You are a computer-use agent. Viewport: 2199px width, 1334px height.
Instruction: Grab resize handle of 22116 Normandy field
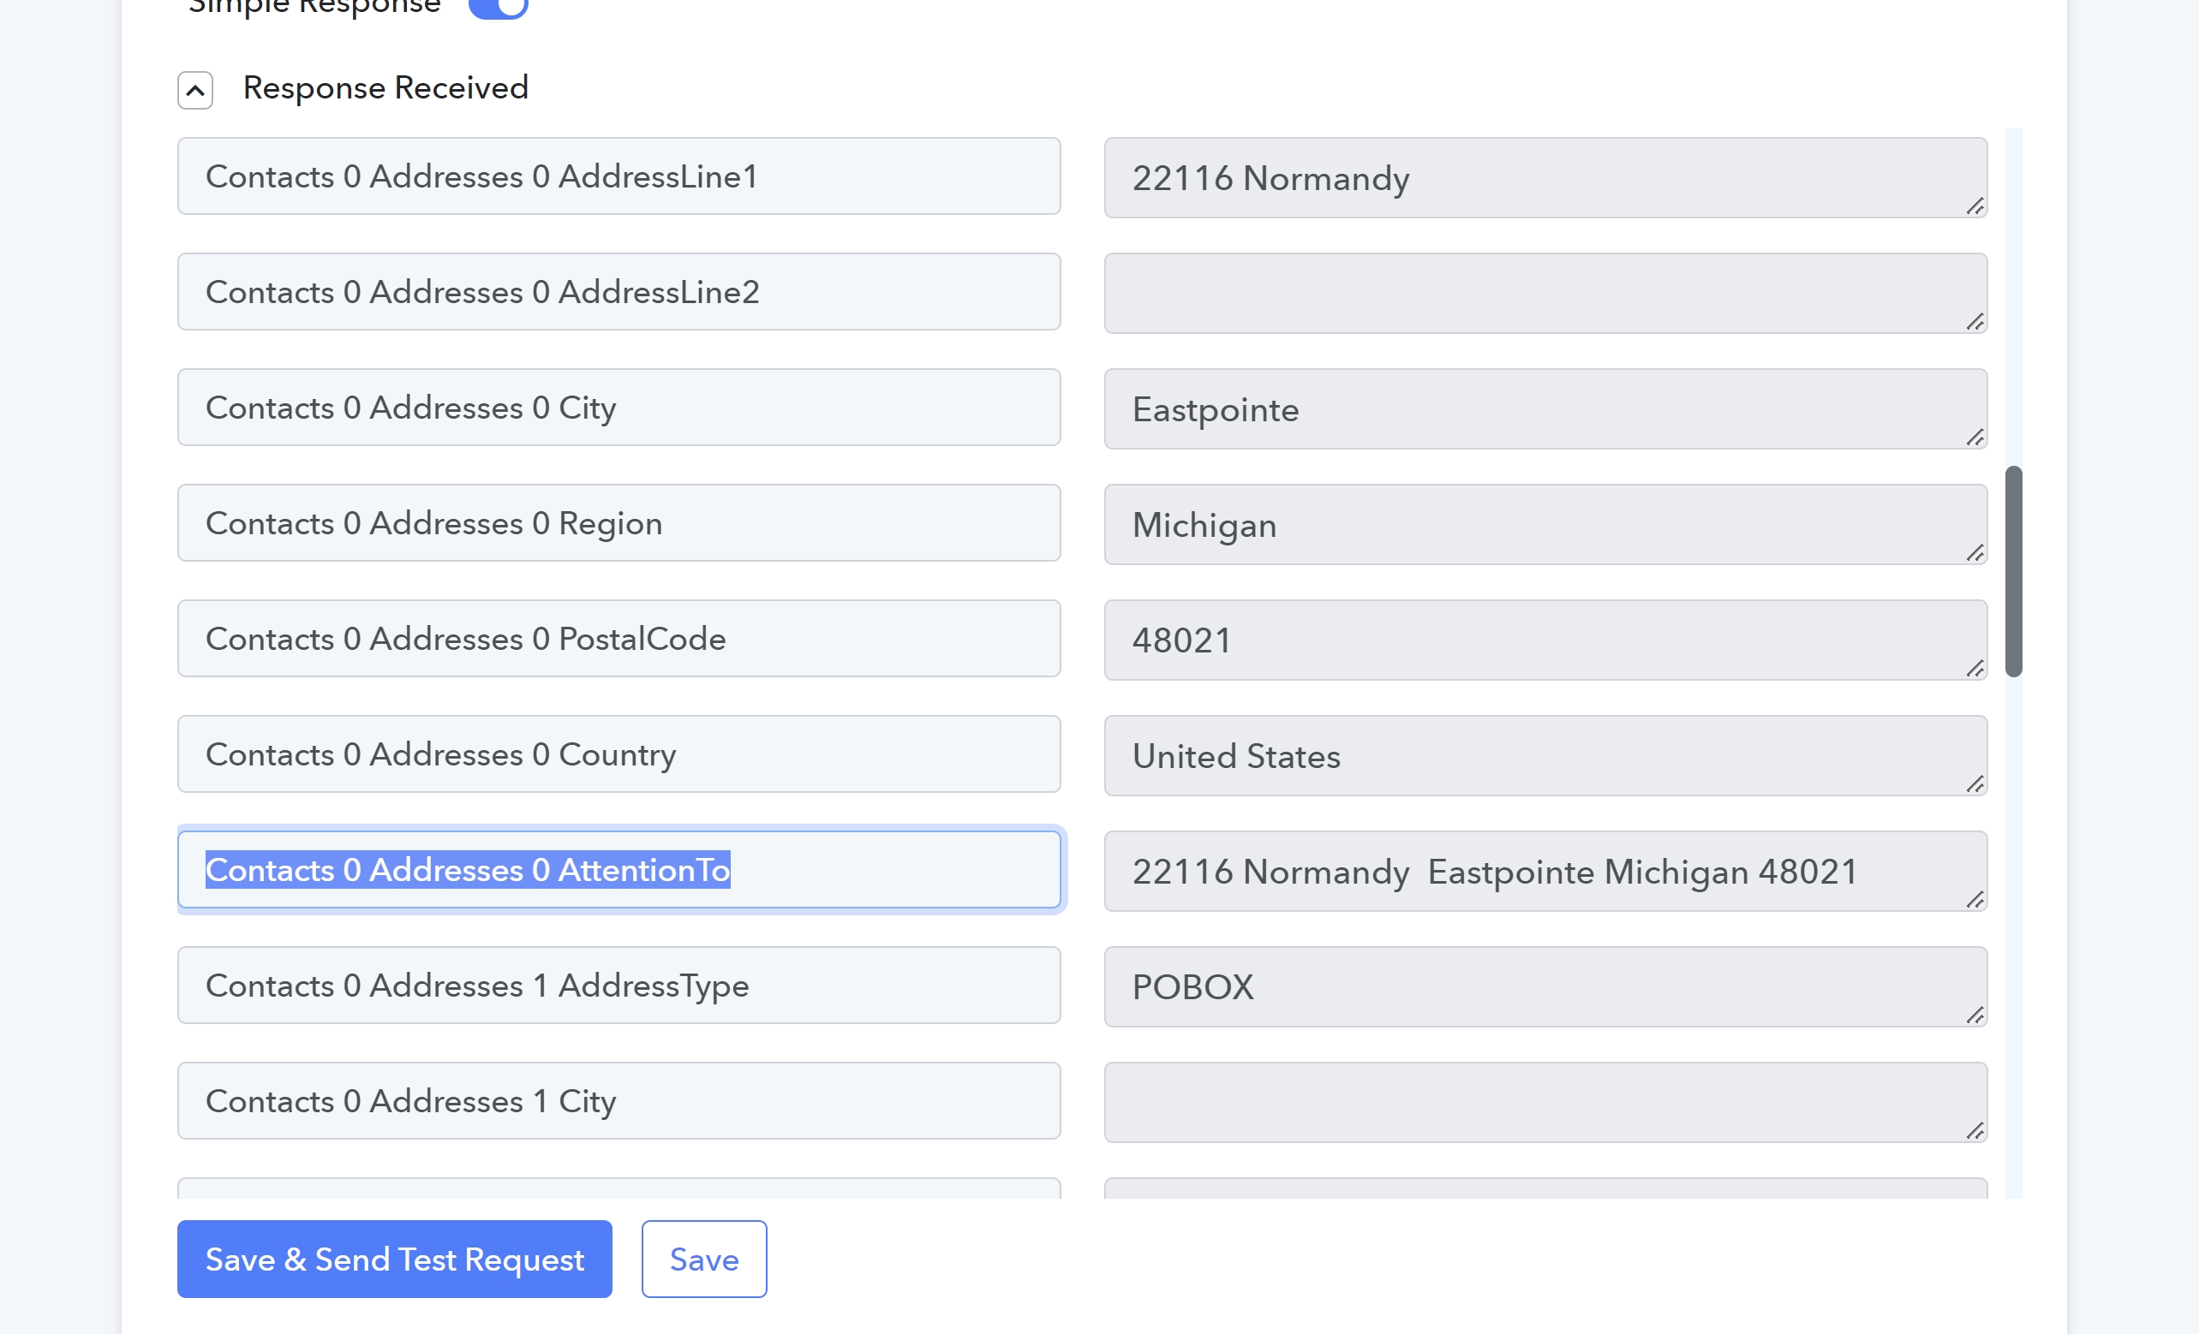click(1975, 207)
